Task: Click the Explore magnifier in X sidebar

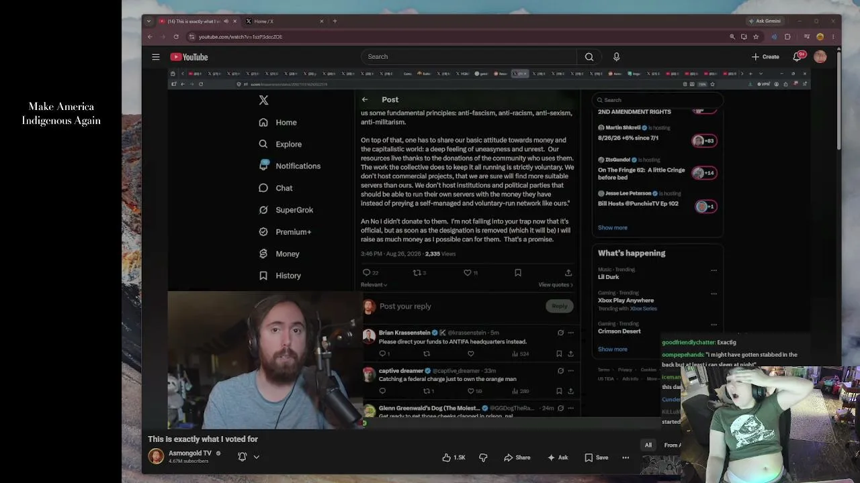Action: (x=263, y=144)
